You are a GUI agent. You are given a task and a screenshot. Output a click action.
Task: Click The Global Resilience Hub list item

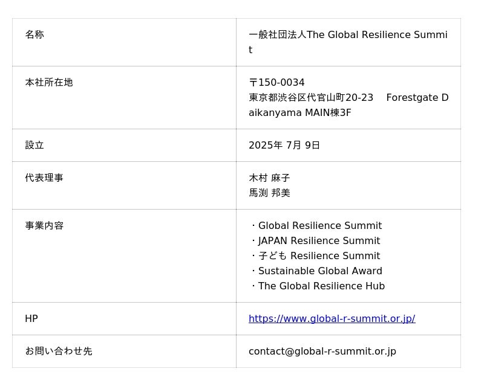point(321,286)
